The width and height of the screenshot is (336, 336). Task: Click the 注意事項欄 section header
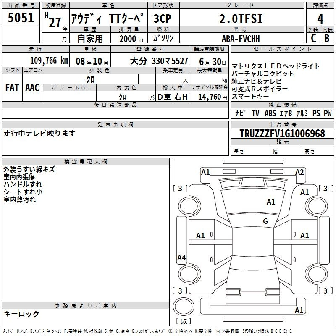[115, 124]
